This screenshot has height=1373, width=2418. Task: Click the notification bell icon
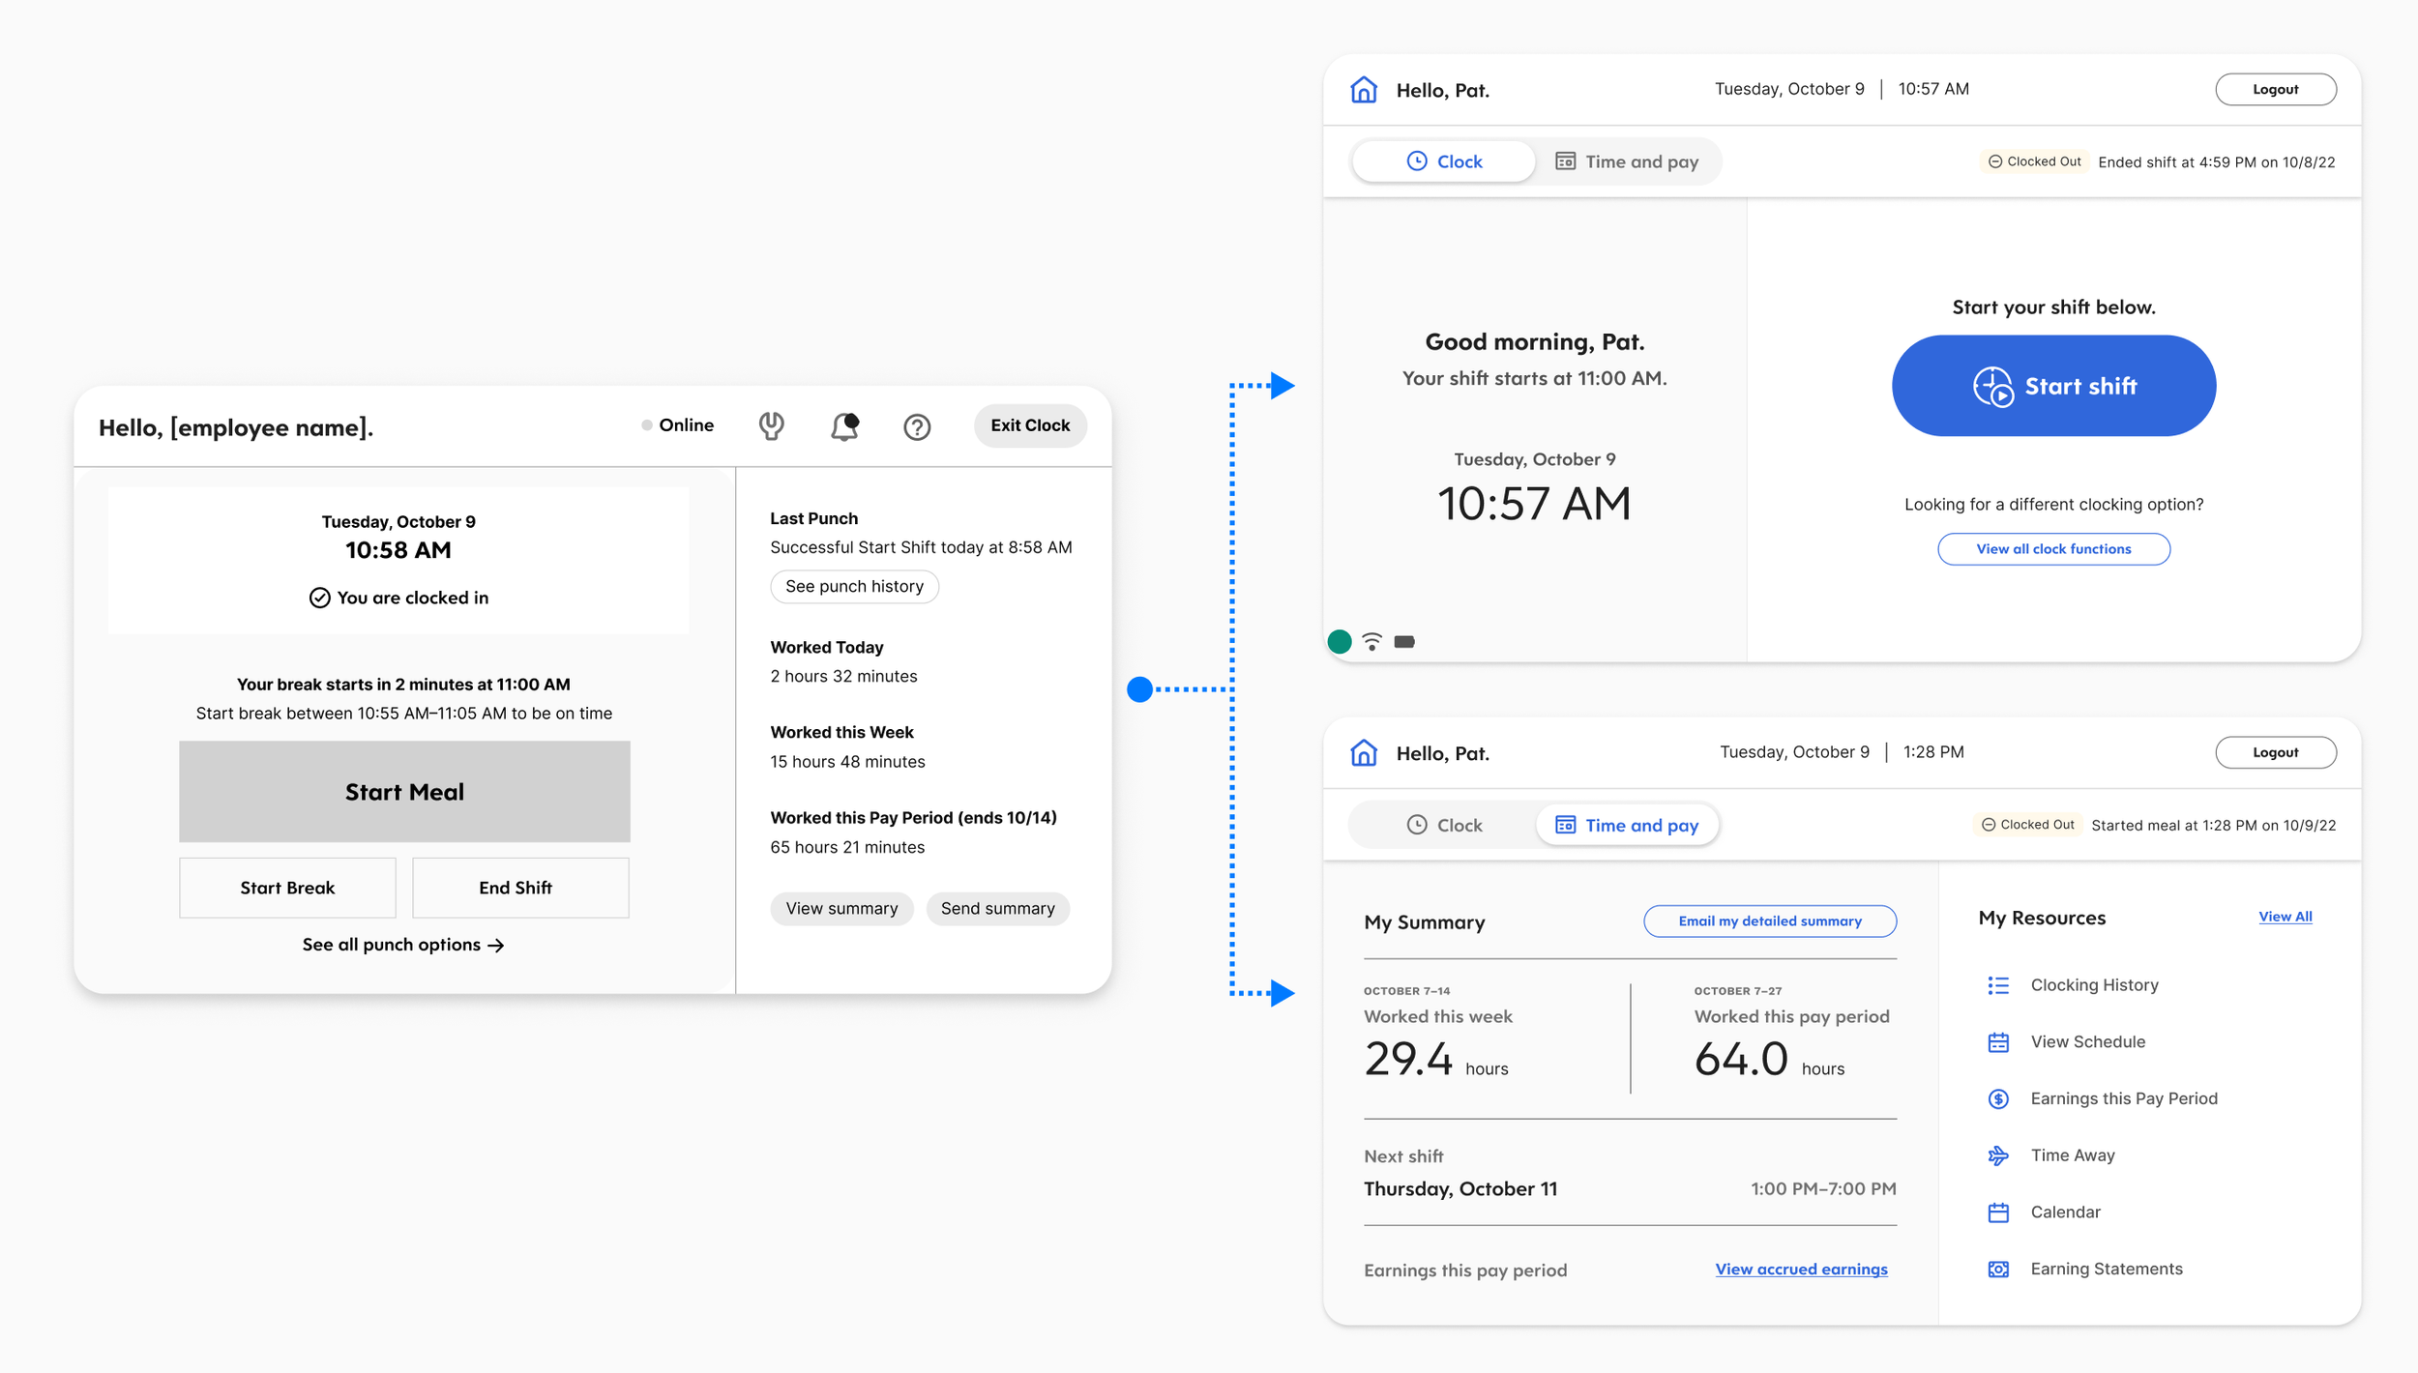pos(844,426)
